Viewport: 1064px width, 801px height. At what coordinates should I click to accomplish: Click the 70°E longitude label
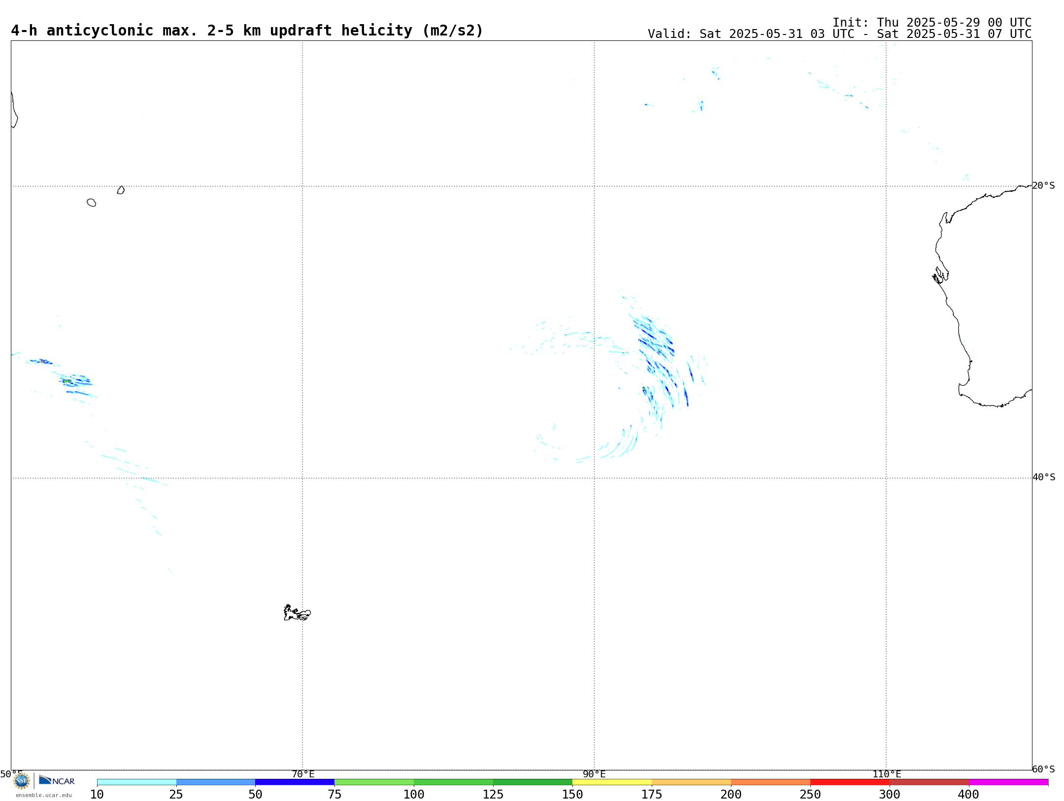coord(303,774)
